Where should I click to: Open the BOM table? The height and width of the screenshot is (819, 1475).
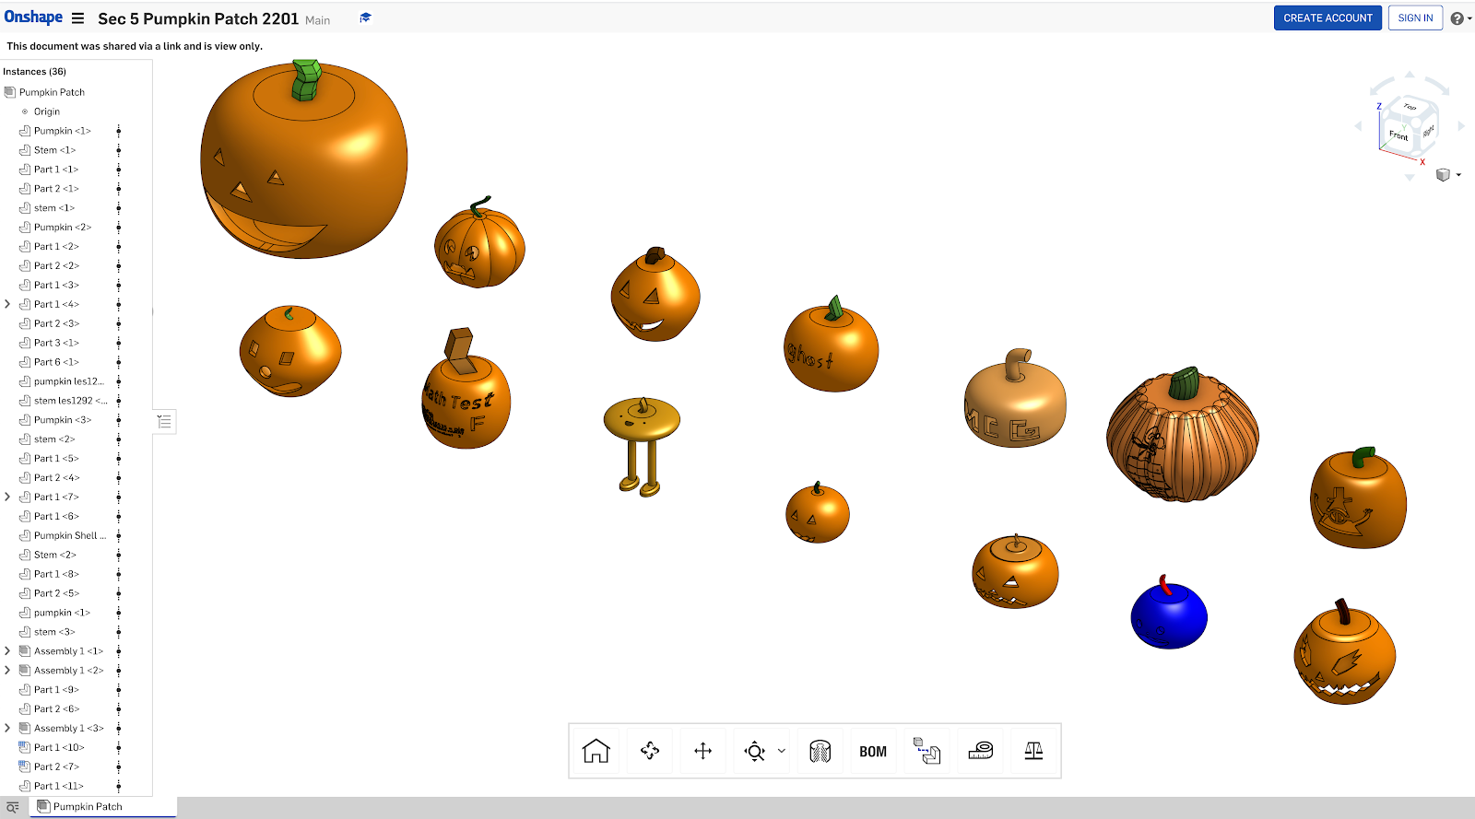(x=873, y=752)
